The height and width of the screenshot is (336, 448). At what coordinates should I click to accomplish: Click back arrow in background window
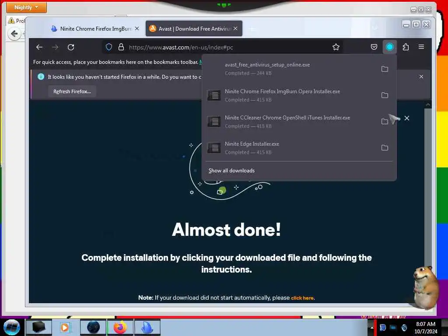tap(14, 34)
